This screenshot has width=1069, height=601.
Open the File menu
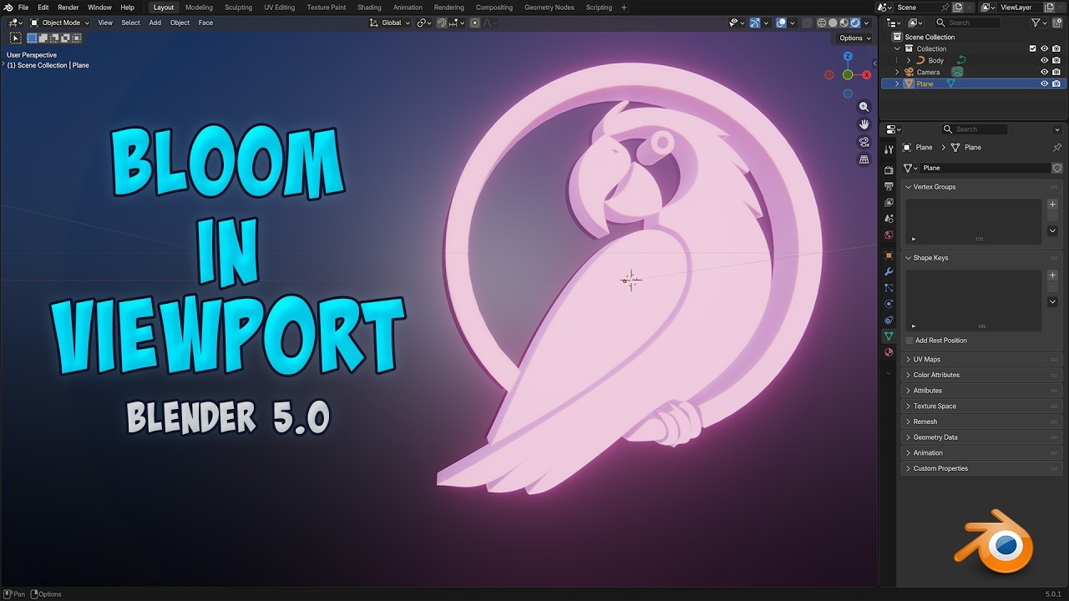point(23,8)
